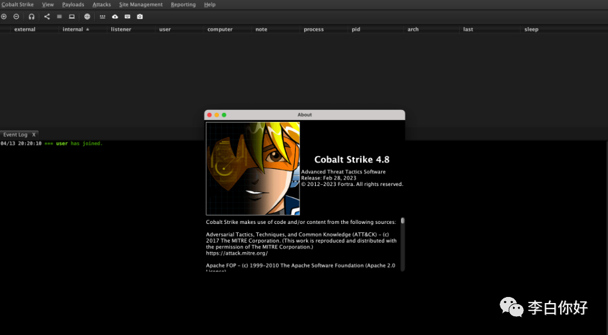Viewport: 608px width, 335px height.
Task: Click the Cobalt Strike 4.8 title text
Action: coord(351,159)
